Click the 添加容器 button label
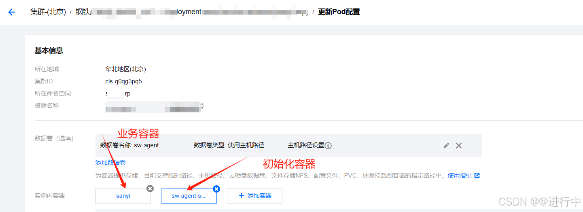583x212 pixels. click(x=259, y=196)
